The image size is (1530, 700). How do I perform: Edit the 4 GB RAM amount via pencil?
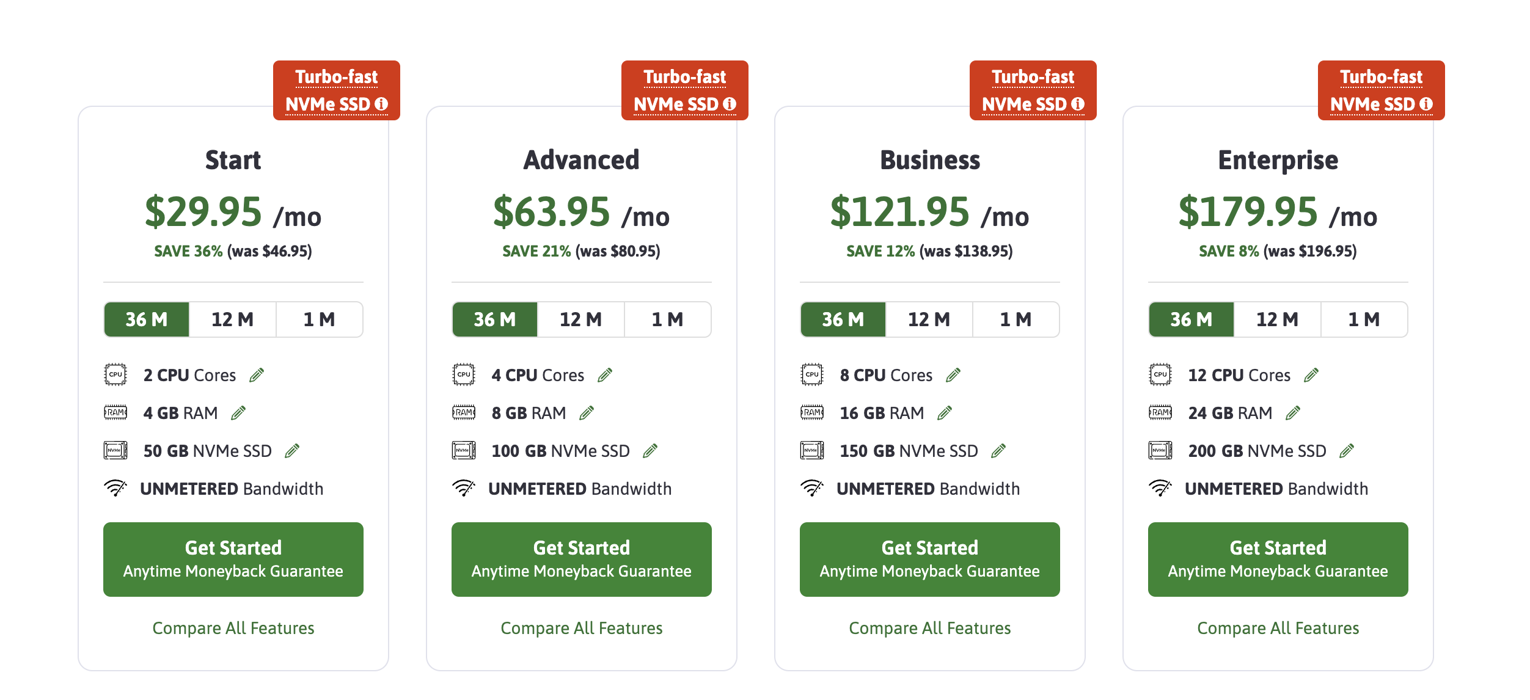pos(238,414)
